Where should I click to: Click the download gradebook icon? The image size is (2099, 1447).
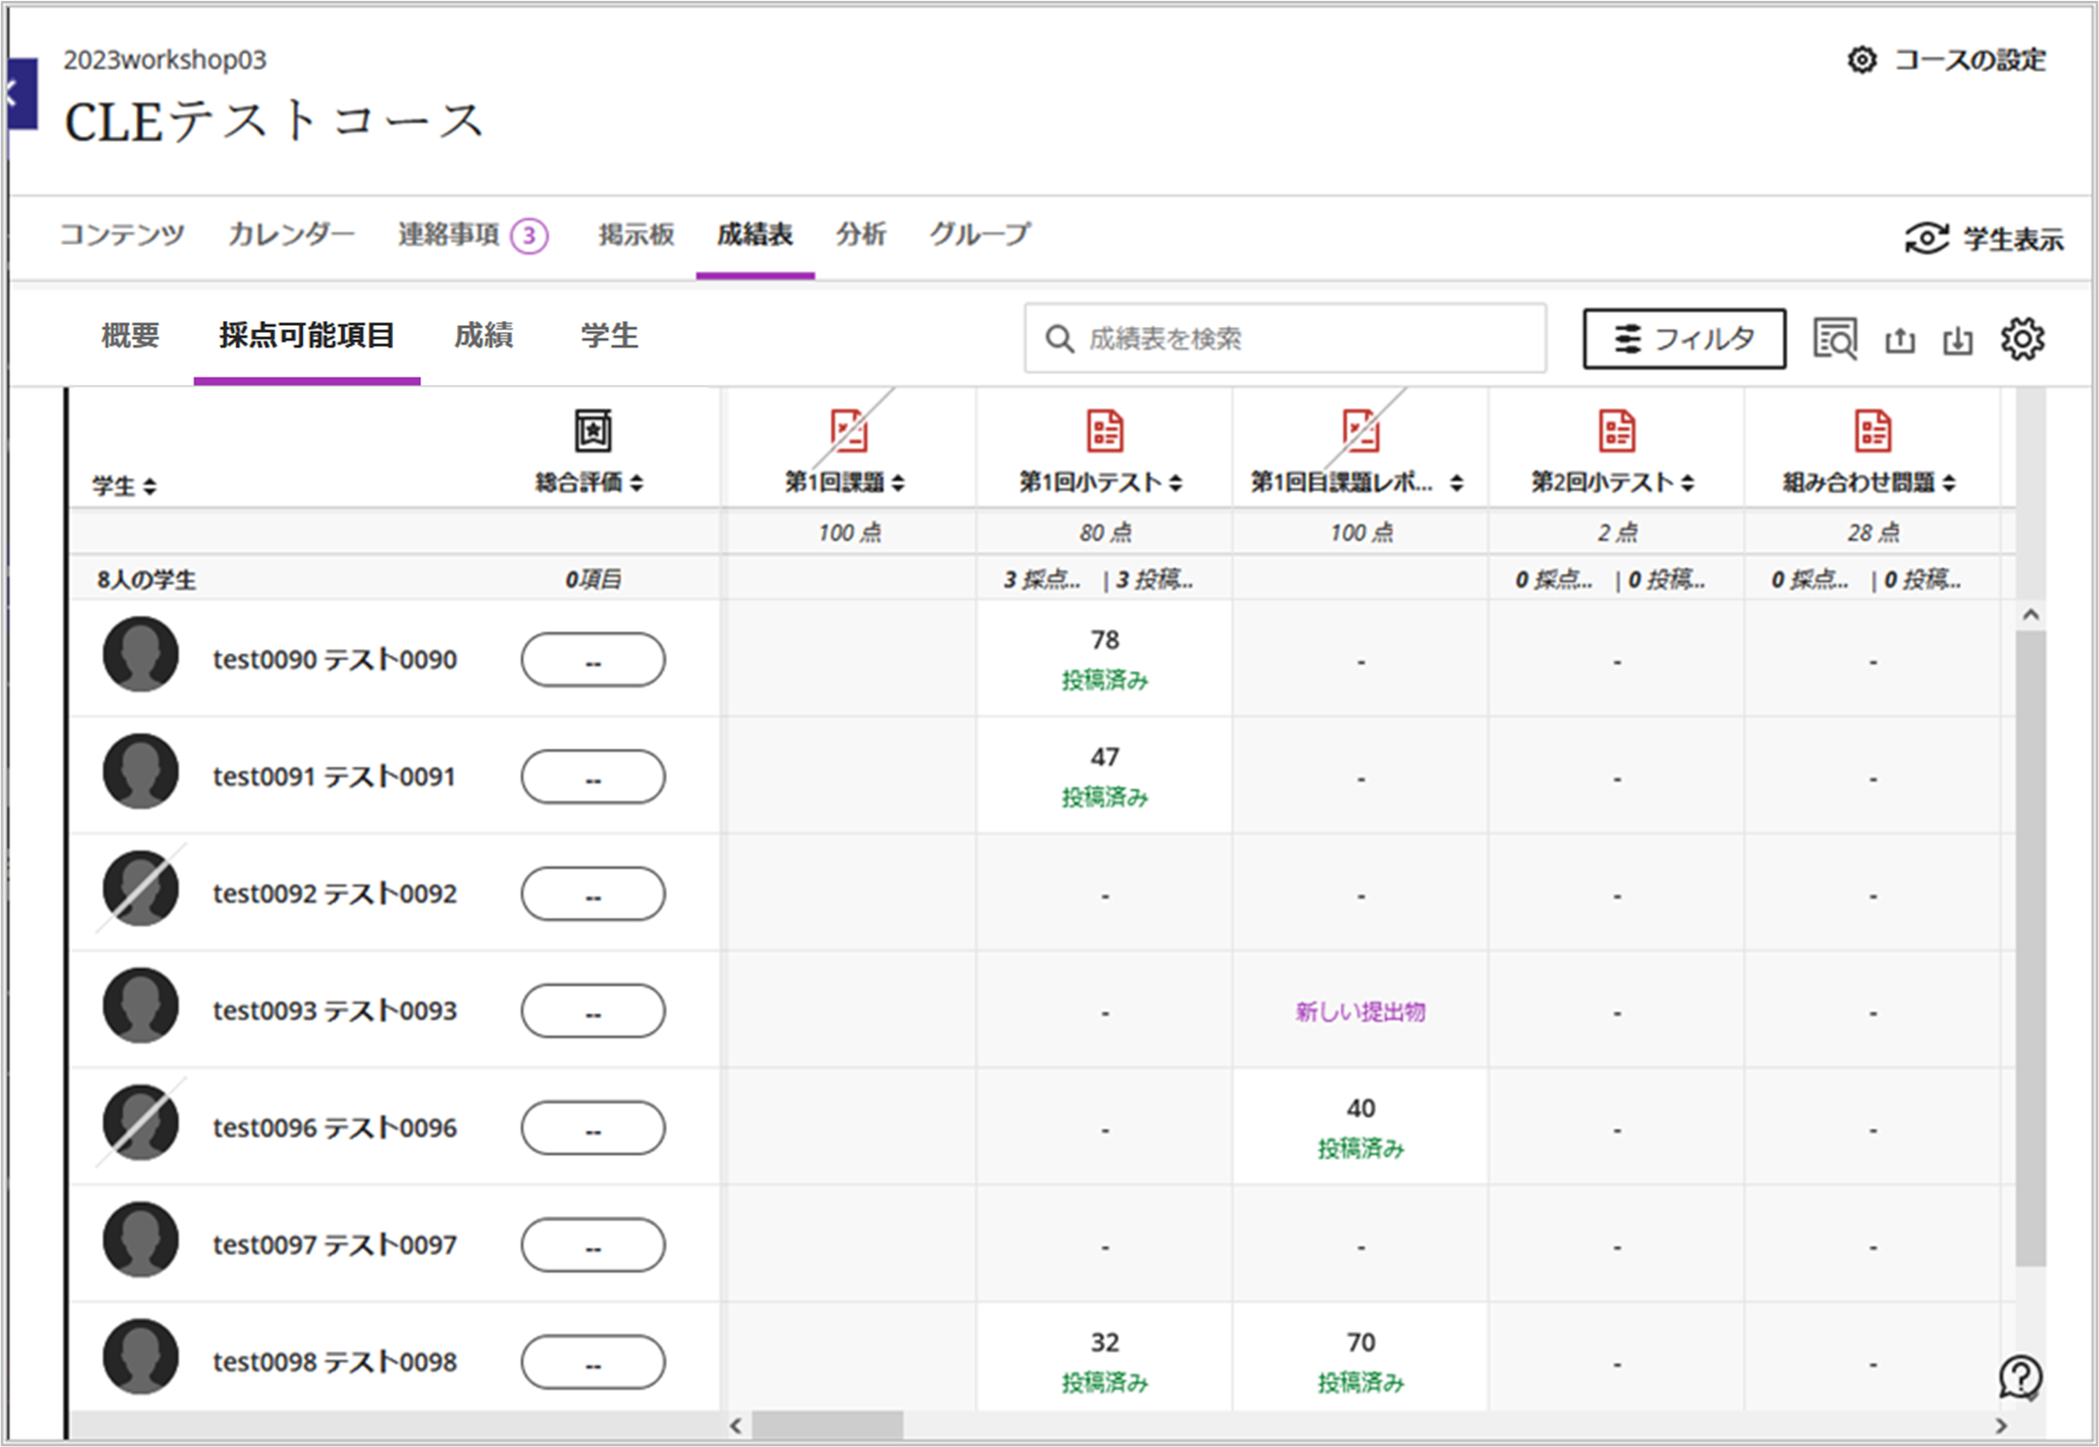coord(1958,340)
